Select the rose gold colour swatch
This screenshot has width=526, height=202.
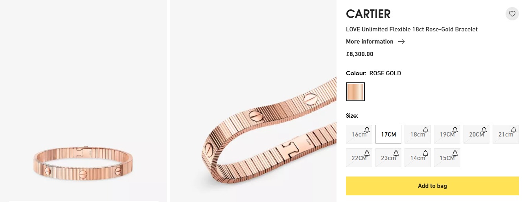(x=355, y=92)
